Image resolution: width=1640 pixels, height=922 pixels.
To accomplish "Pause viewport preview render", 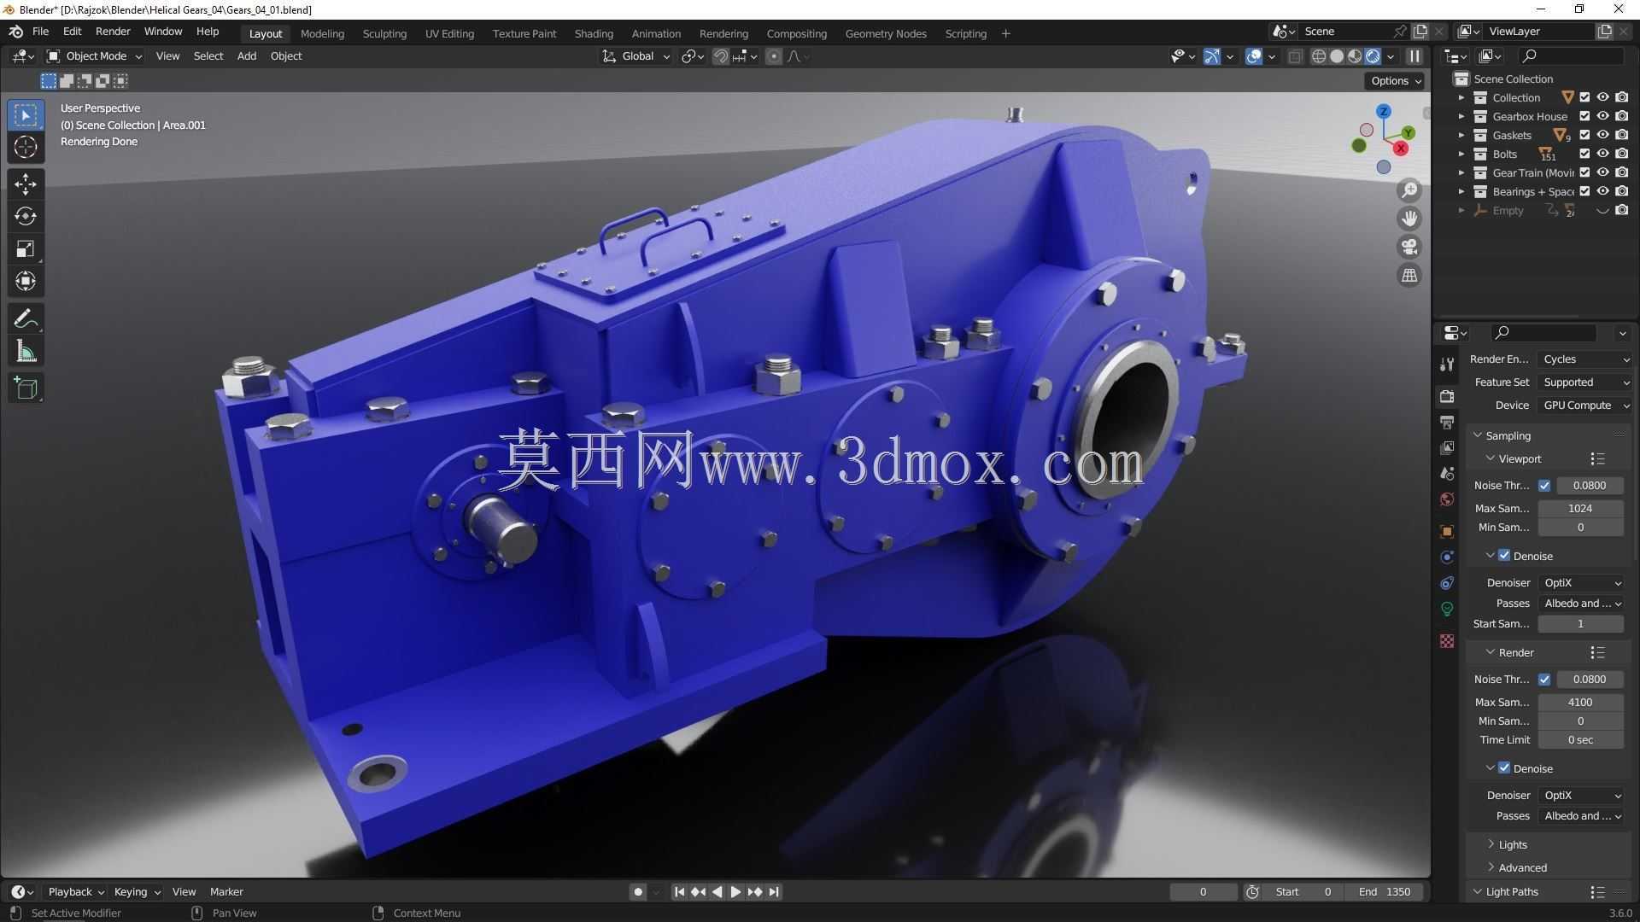I will click(x=1414, y=56).
